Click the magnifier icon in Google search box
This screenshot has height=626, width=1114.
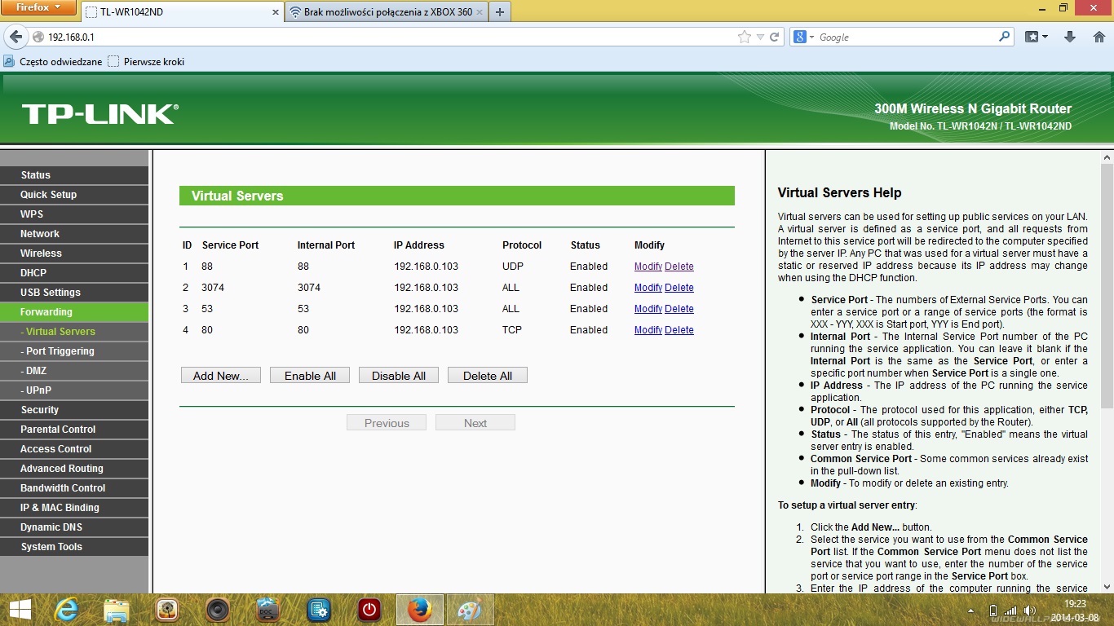[1004, 37]
